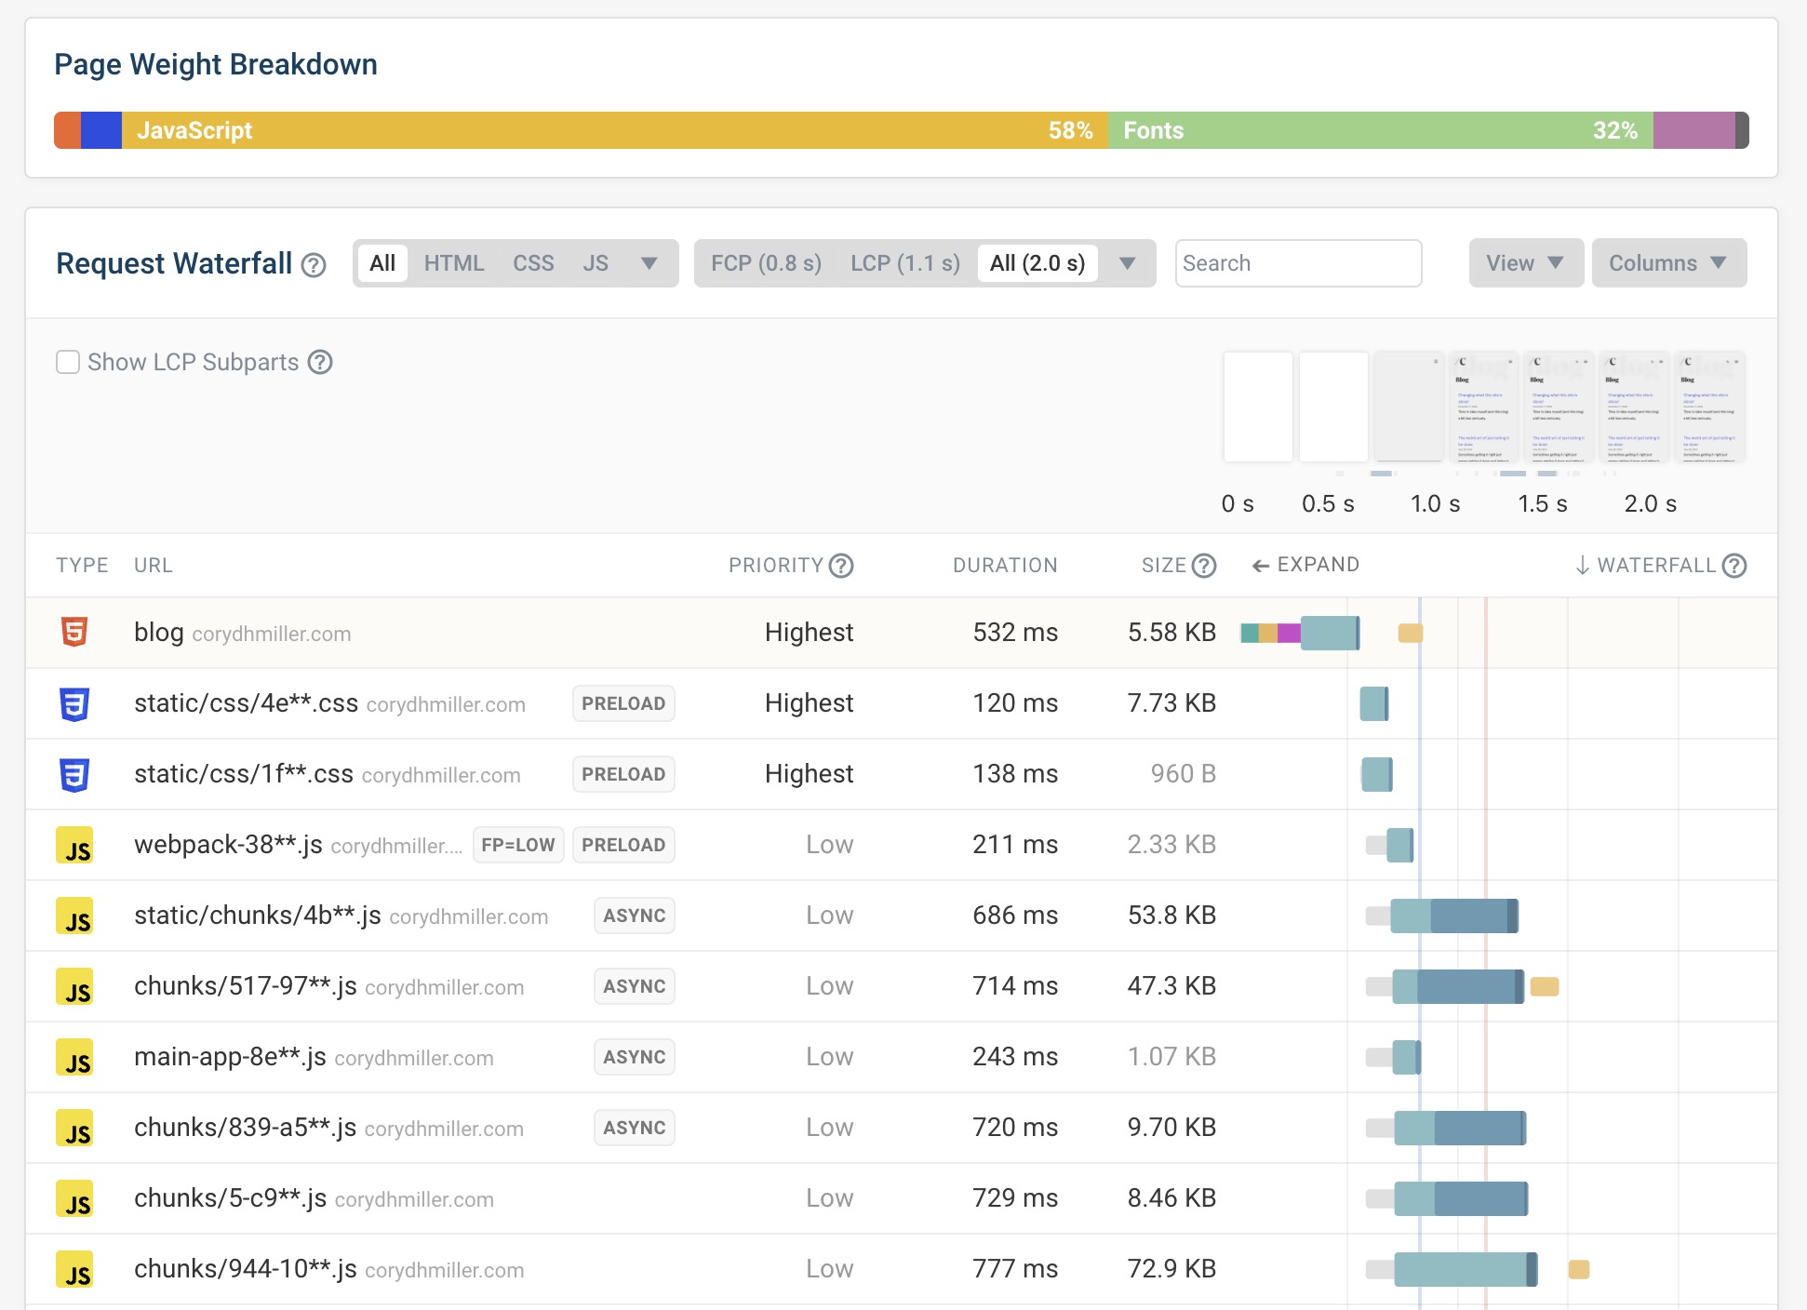Click TYPE column header
Image resolution: width=1807 pixels, height=1310 pixels.
(x=82, y=566)
